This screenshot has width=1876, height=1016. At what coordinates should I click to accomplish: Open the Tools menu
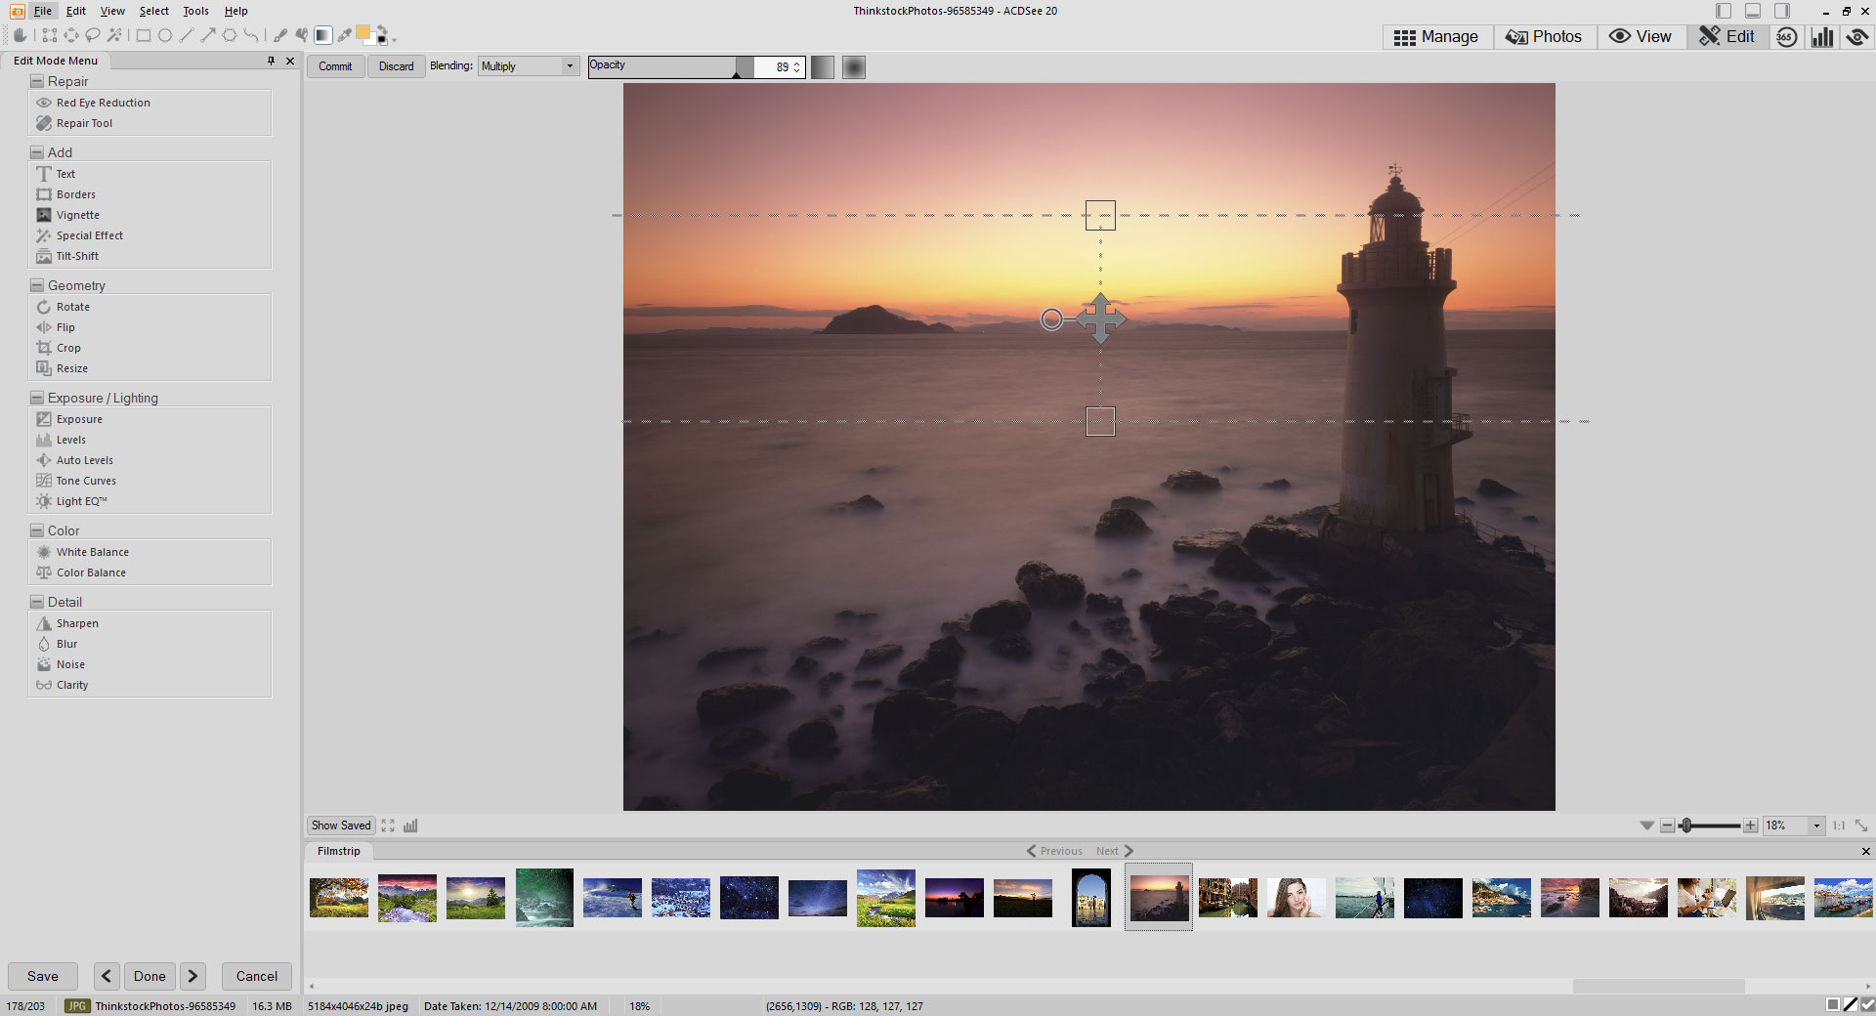[195, 11]
